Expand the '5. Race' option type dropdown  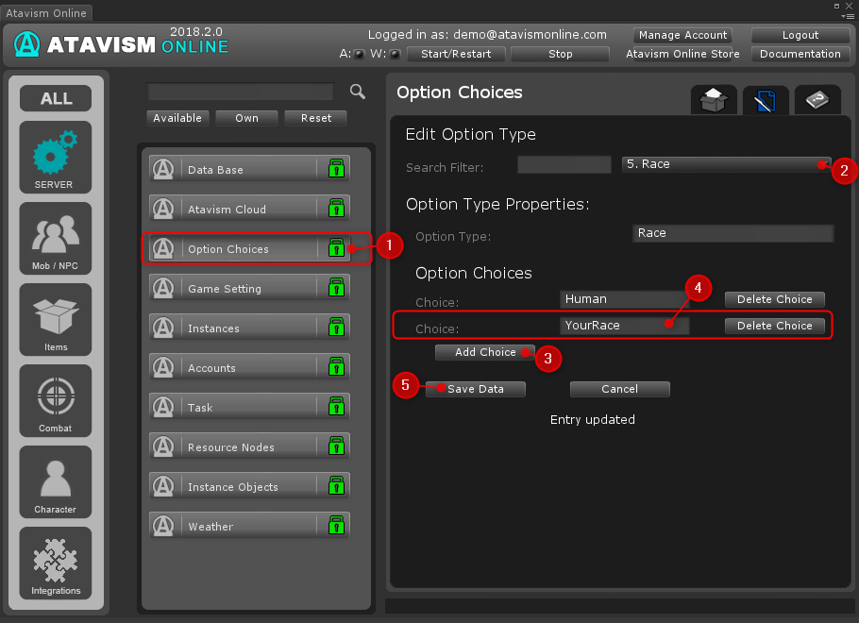tap(726, 164)
